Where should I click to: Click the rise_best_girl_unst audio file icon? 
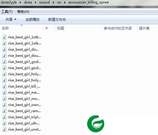coord(4,129)
